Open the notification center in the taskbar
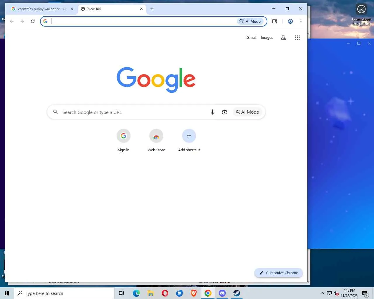Image resolution: width=374 pixels, height=299 pixels. click(365, 293)
